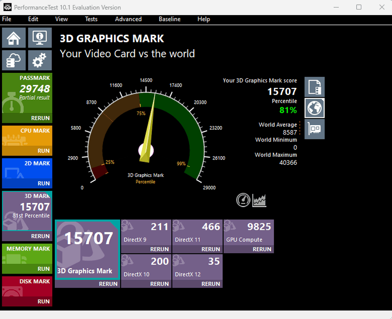Click the 99% marker on the gauge
Viewport: 392px width, 319px height.
pyautogui.click(x=181, y=164)
